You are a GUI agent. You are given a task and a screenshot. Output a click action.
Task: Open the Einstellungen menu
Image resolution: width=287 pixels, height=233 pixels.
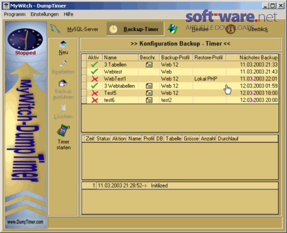pyautogui.click(x=45, y=14)
